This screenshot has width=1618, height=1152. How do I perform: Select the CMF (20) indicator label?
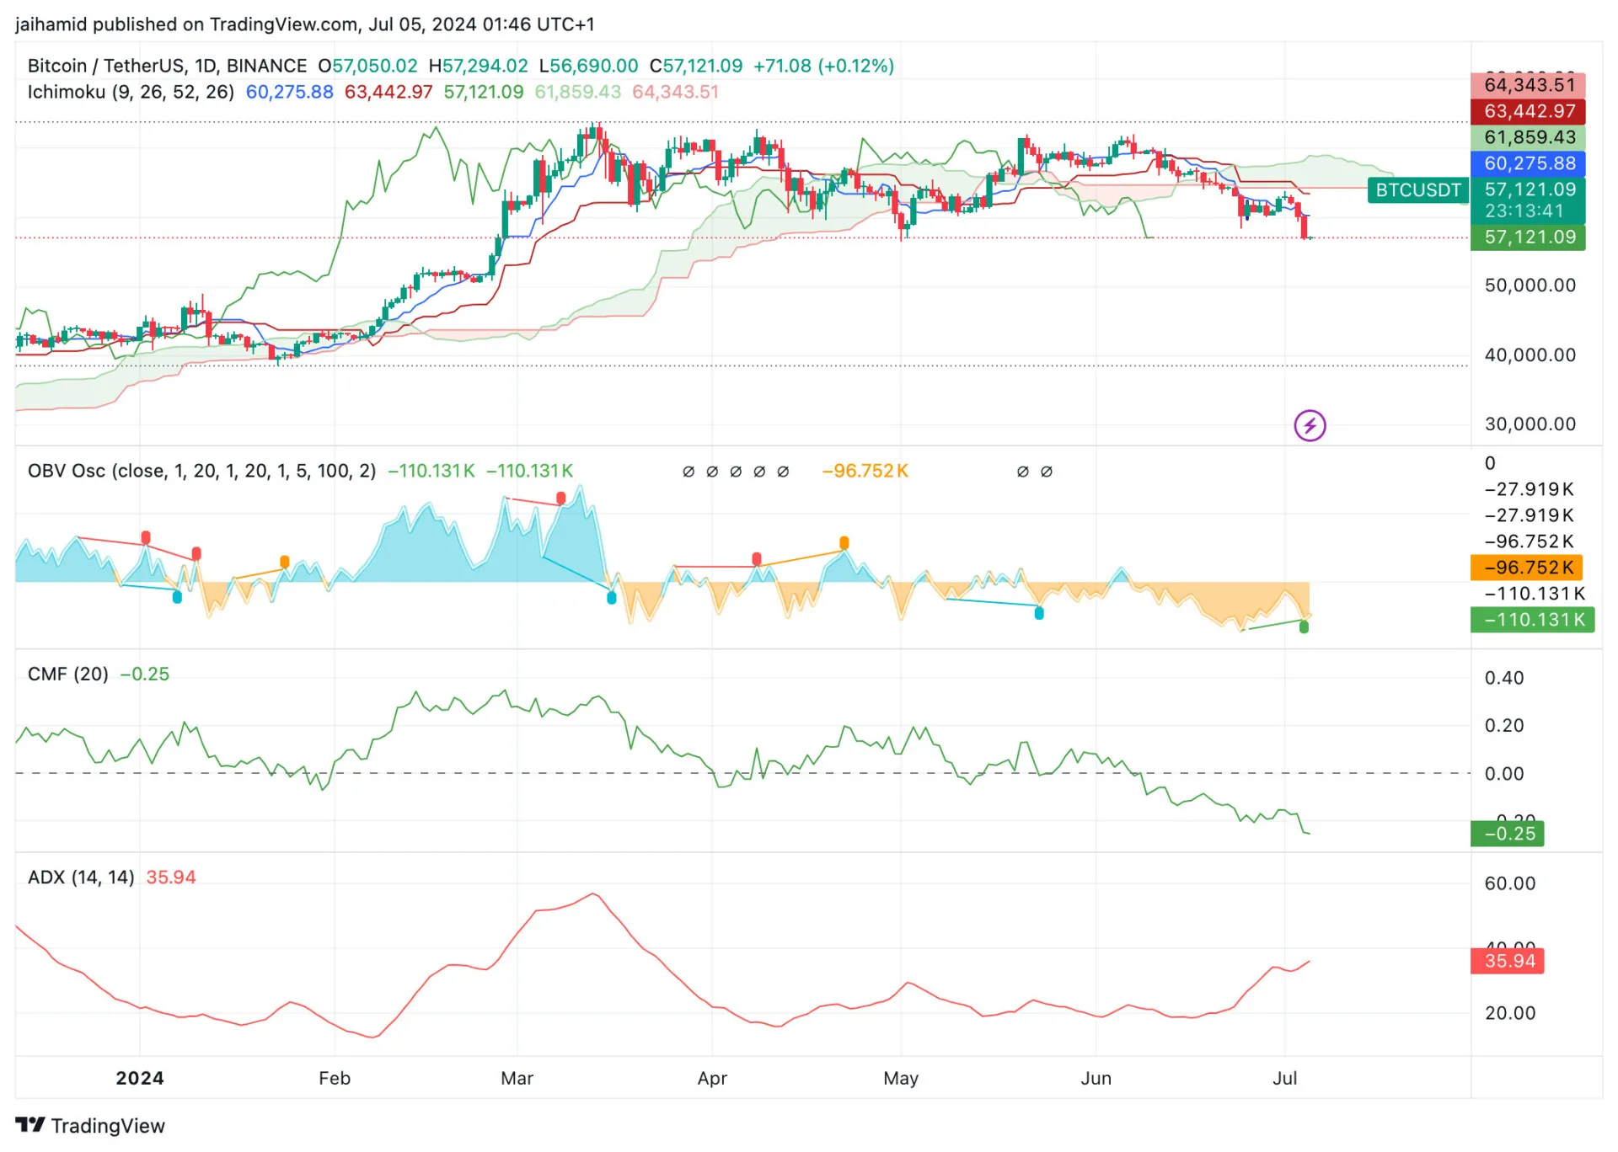(67, 674)
